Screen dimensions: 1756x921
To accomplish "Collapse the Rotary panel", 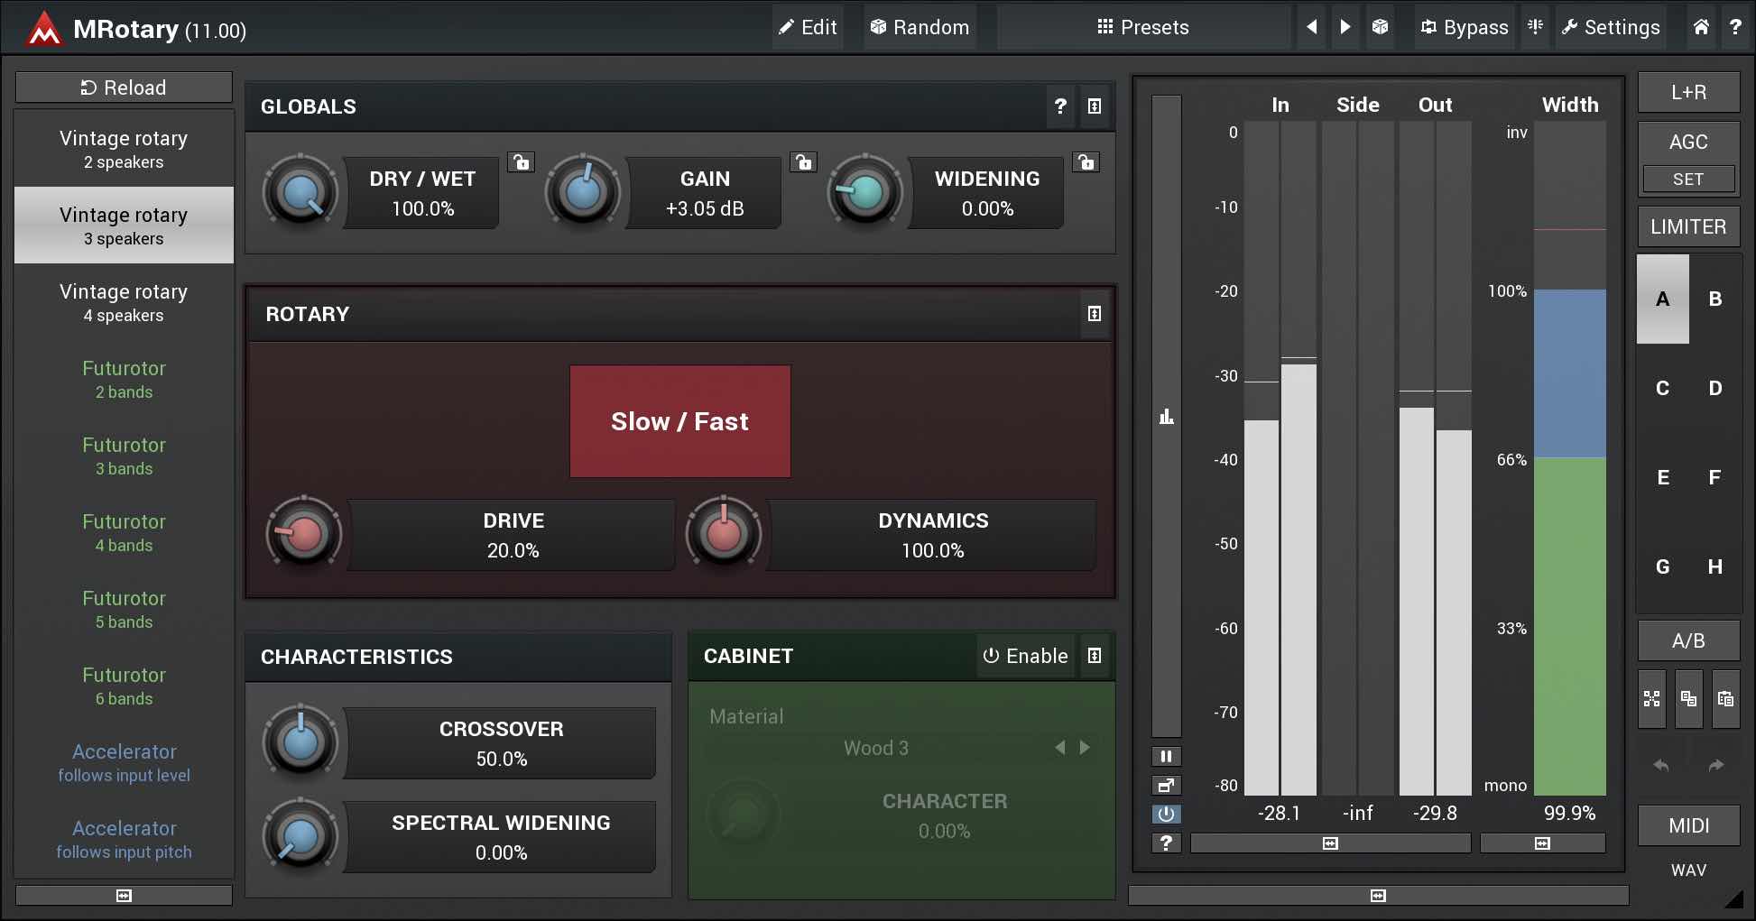I will (x=1094, y=314).
